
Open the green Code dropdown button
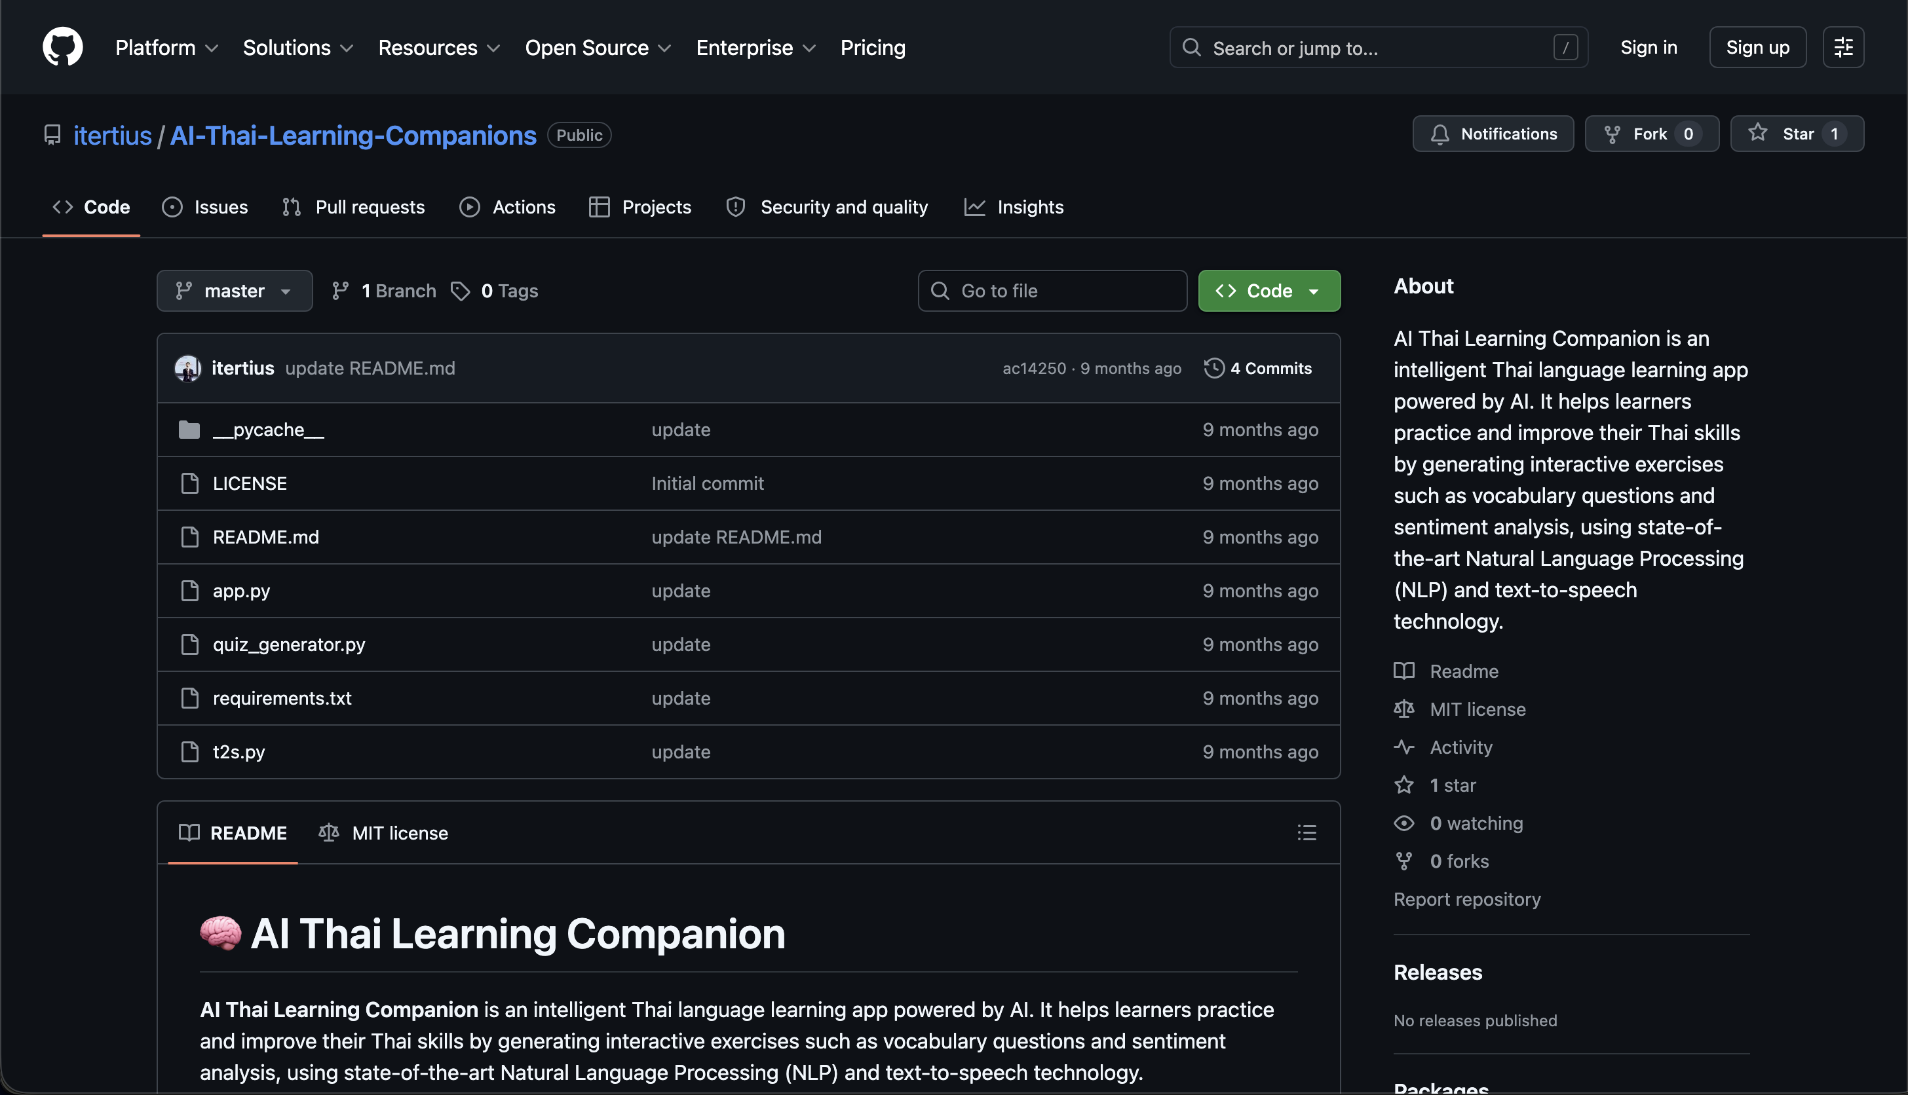click(1269, 291)
